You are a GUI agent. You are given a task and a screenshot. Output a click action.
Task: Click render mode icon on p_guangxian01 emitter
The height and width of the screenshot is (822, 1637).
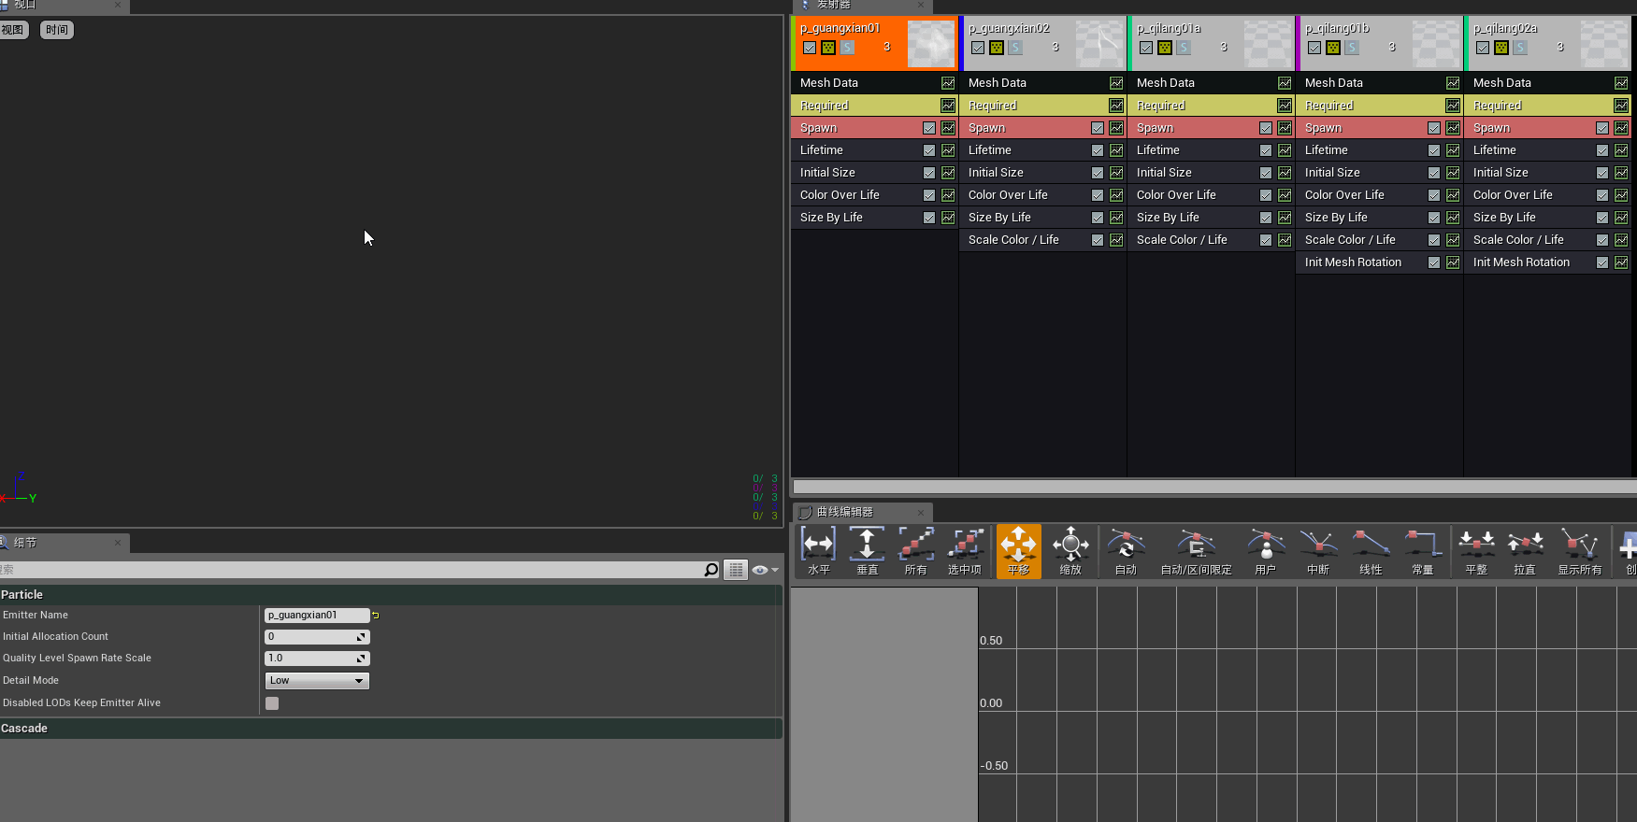(828, 48)
